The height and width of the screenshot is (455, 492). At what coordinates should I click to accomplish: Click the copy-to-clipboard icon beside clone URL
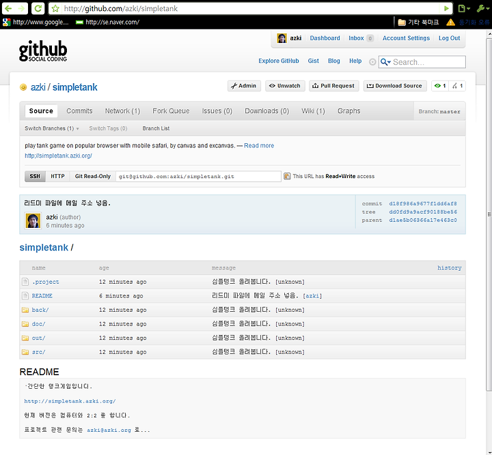(x=287, y=176)
